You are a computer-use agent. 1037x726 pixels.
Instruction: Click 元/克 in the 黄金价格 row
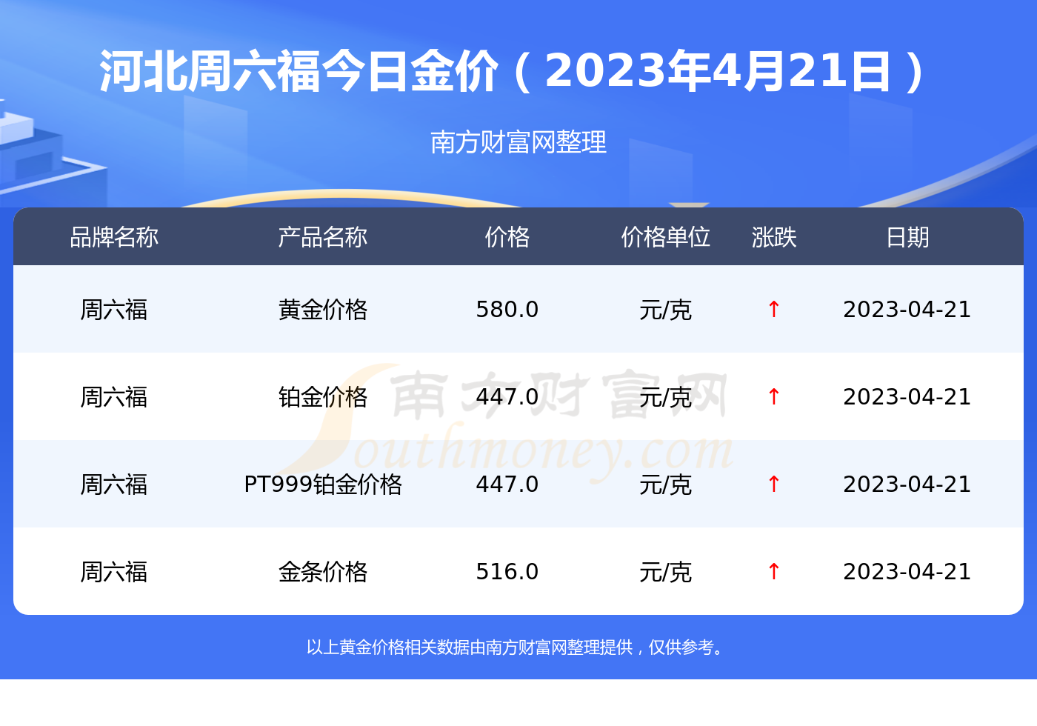coord(665,309)
